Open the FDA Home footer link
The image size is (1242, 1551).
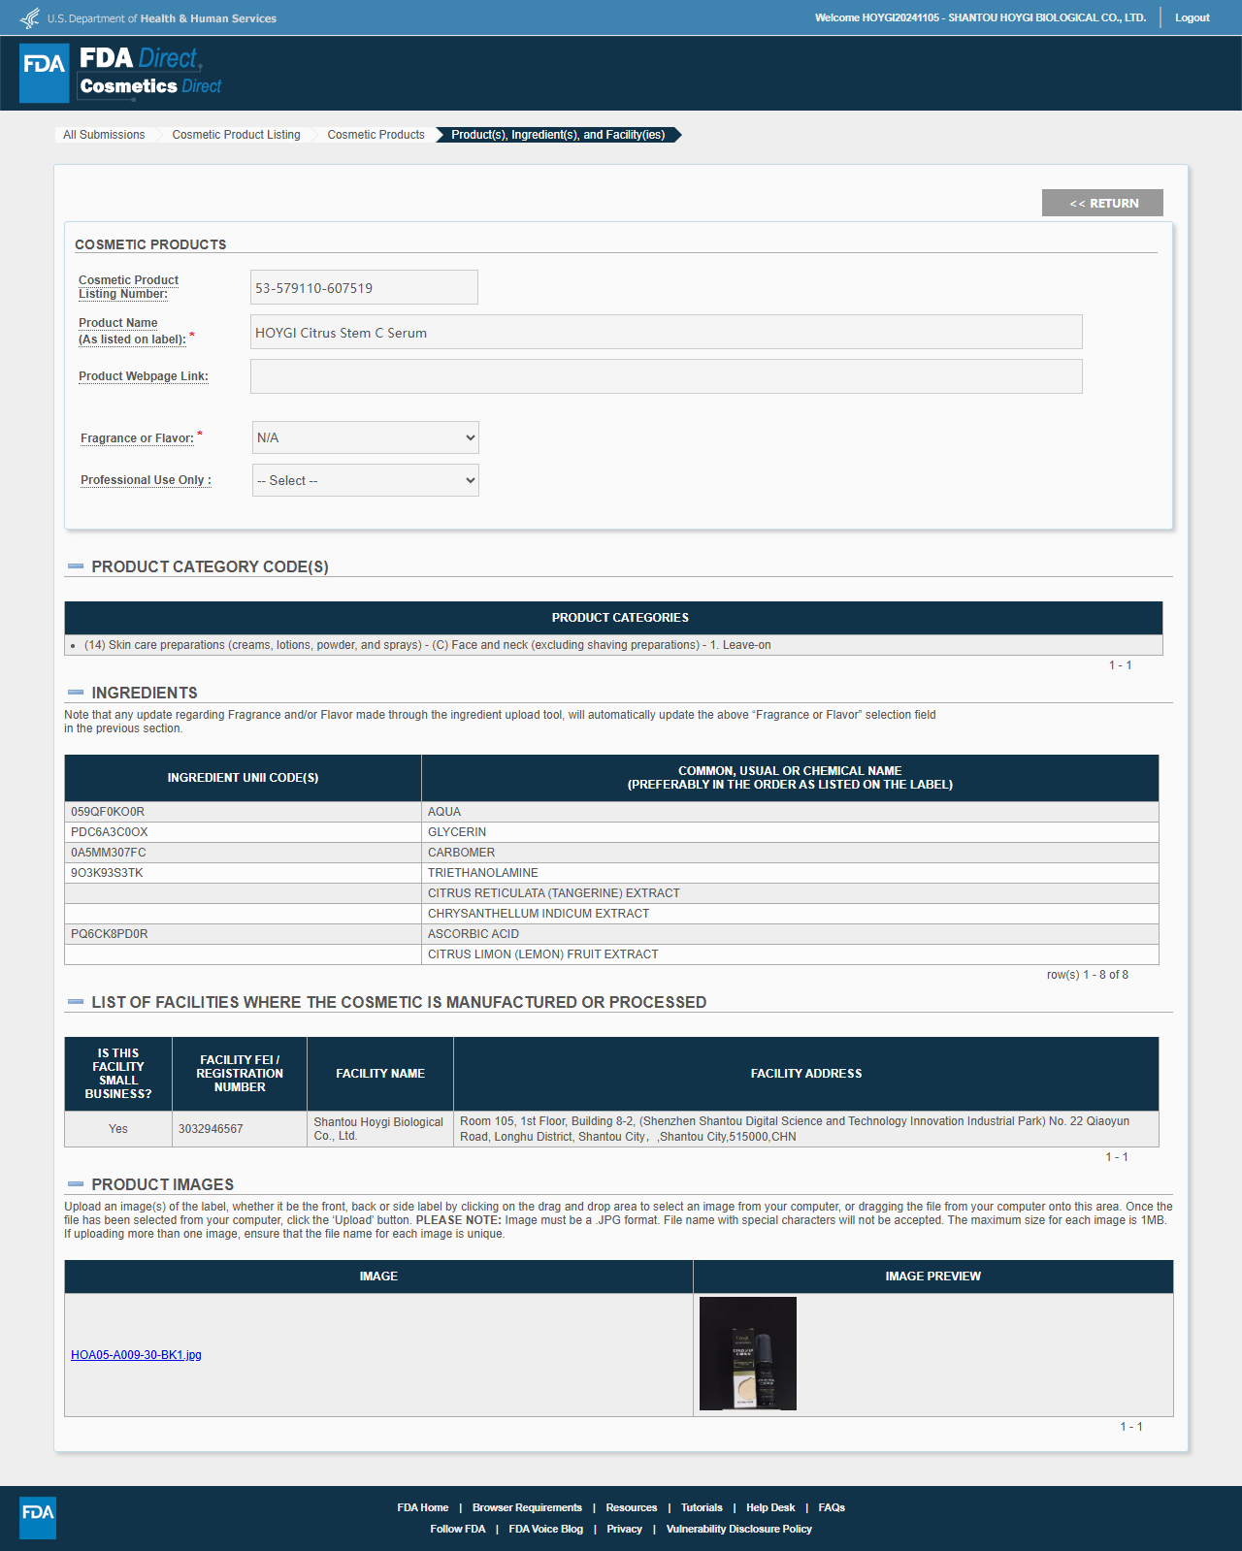pos(423,1507)
